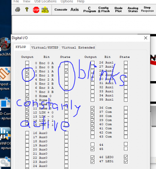Toggle Output checkbox for bit 8 Home 0

[27, 95]
